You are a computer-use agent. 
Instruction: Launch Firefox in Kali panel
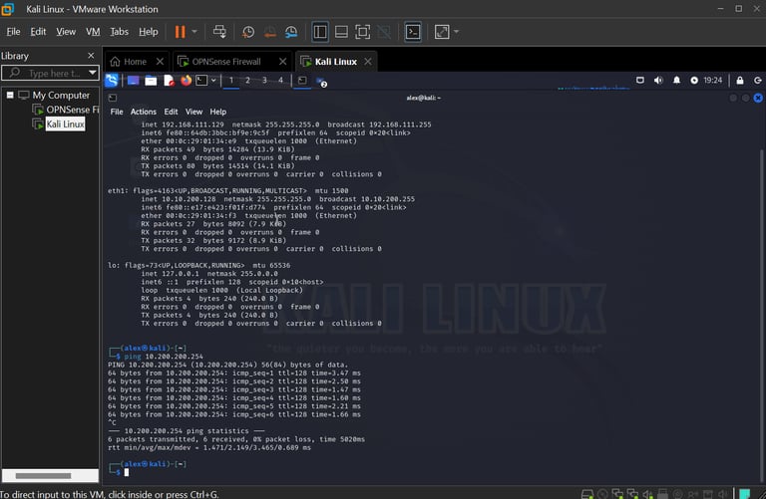pyautogui.click(x=187, y=81)
